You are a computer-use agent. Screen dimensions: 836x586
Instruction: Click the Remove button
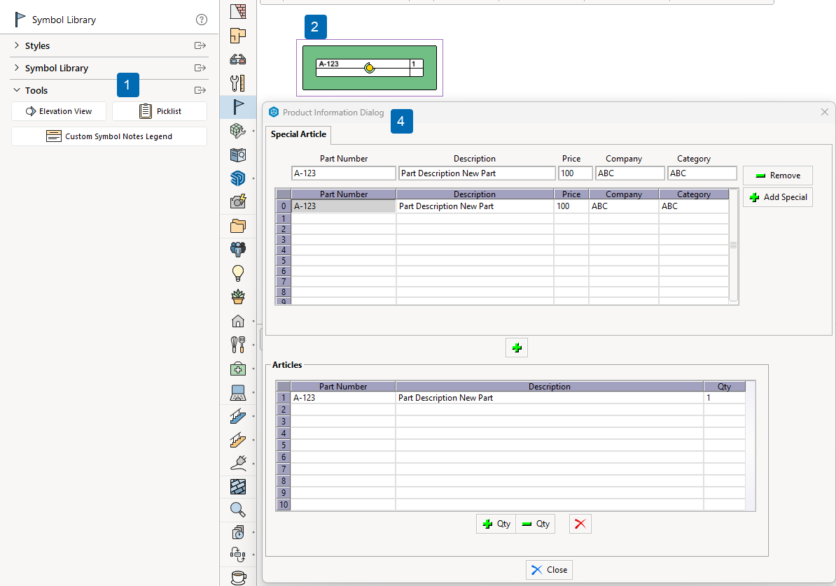tap(778, 176)
